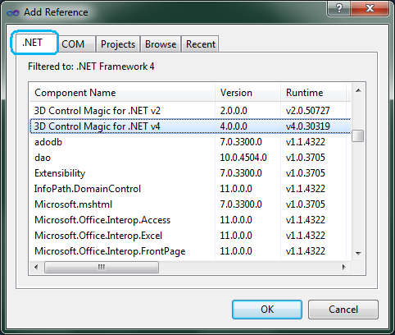Image resolution: width=395 pixels, height=335 pixels.
Task: Cancel the Add Reference dialog
Action: coord(343,310)
